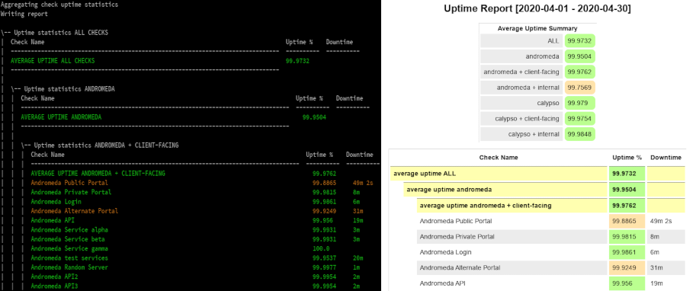The width and height of the screenshot is (696, 291).
Task: Select the 100.0 uptime value
Action: (x=321, y=249)
